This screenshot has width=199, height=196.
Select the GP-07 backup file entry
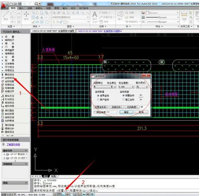pos(15,154)
